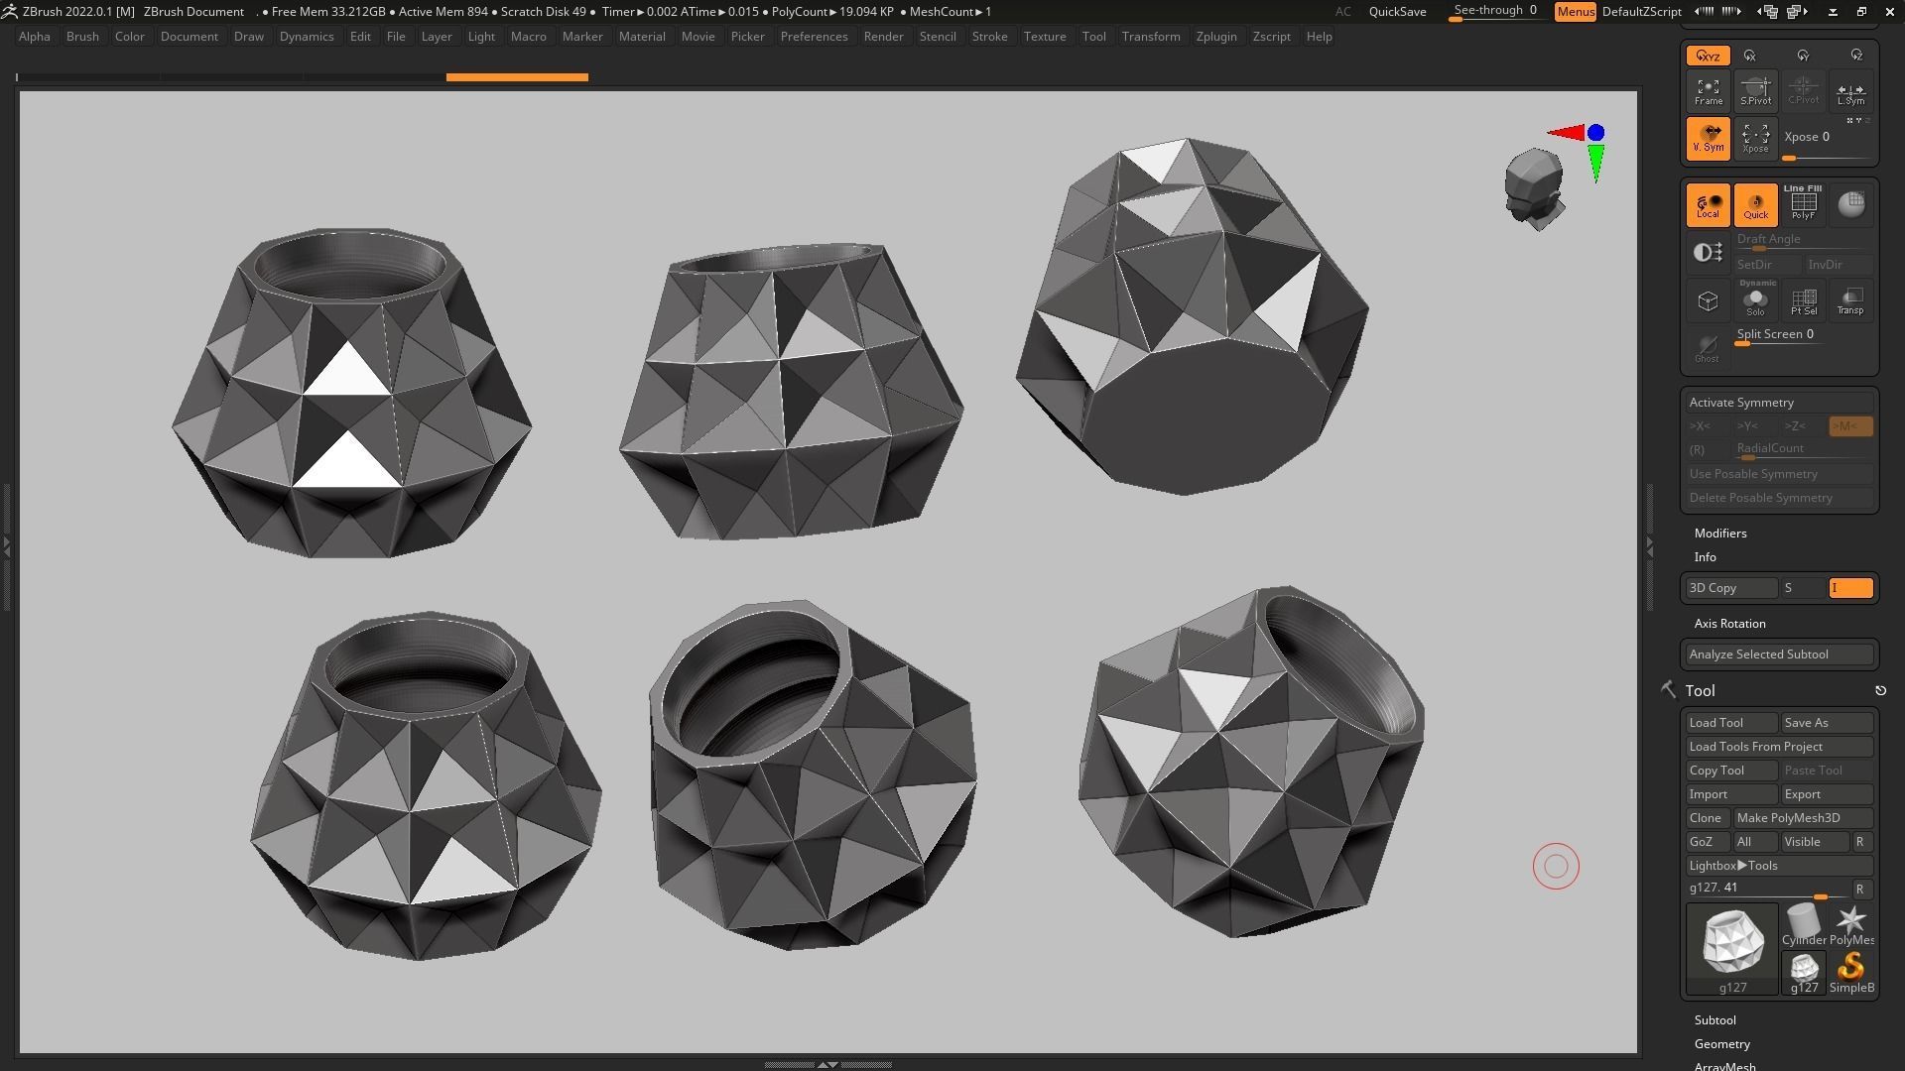Viewport: 1905px width, 1071px height.
Task: Toggle PolyF Line Fill display
Action: click(x=1803, y=204)
